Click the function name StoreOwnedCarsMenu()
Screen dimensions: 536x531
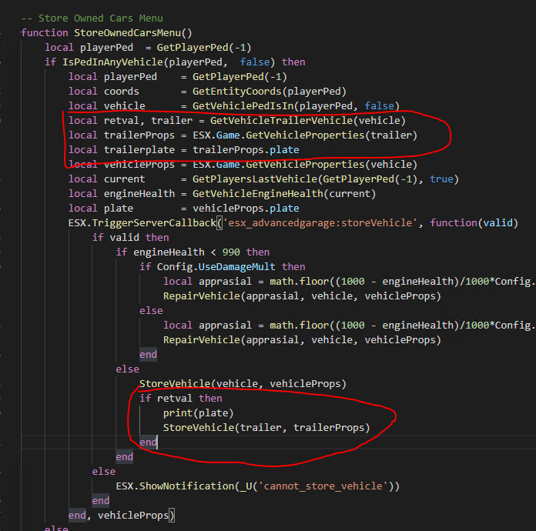click(133, 33)
